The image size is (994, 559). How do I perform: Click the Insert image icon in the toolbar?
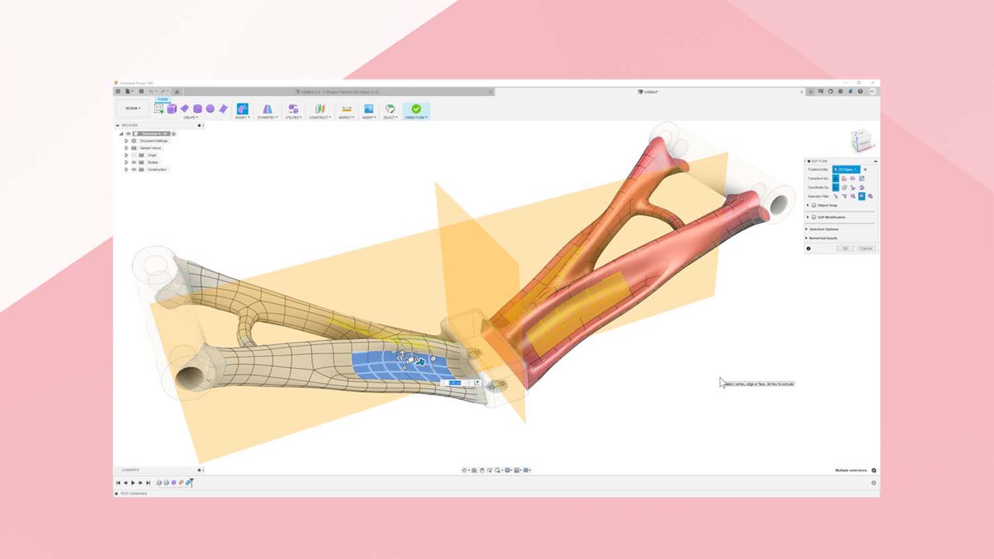coord(369,108)
